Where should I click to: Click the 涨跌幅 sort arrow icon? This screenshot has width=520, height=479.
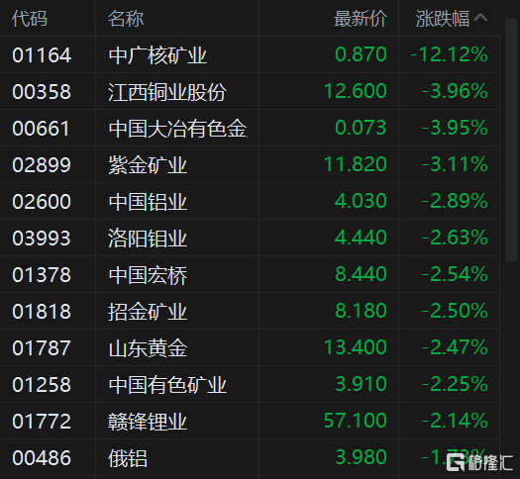pos(480,18)
